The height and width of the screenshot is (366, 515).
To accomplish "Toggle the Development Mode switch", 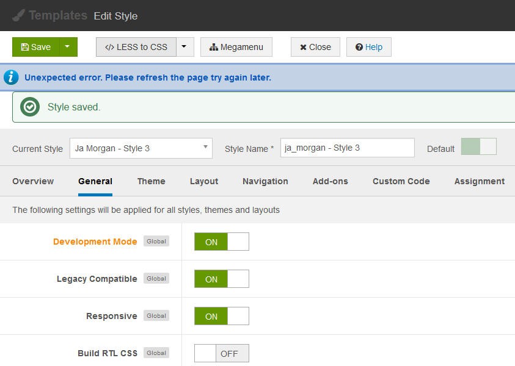I will coord(221,242).
